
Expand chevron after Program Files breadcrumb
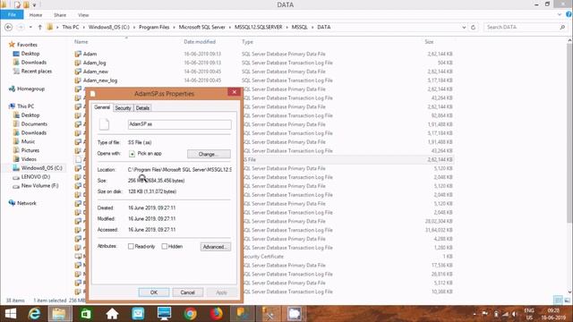tap(174, 27)
